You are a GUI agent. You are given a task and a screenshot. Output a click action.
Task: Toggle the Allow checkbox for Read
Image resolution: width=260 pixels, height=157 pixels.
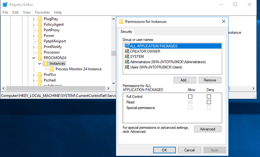pyautogui.click(x=190, y=102)
